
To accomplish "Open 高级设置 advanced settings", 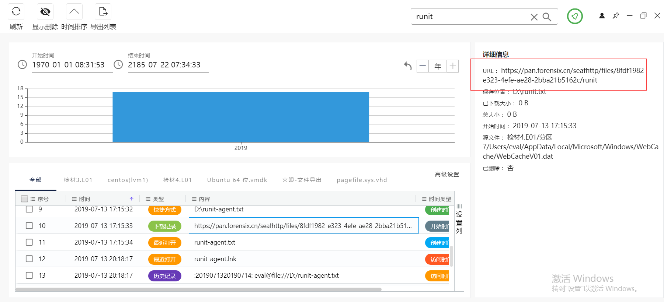I will 447,174.
